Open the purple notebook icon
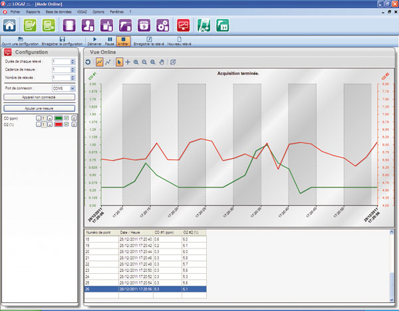 point(69,25)
